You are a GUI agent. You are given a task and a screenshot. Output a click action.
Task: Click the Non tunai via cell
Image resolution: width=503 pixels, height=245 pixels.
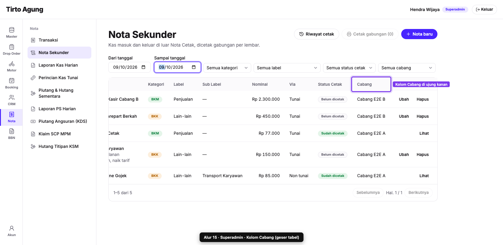click(299, 176)
